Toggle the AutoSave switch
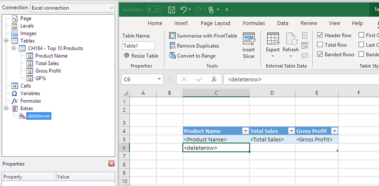379x186 pixels. click(154, 9)
